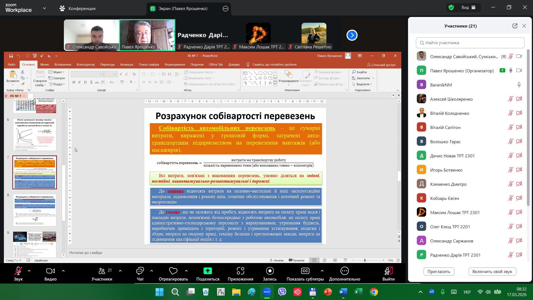Start recording with the Record icon
533x300 pixels.
[x=269, y=271]
